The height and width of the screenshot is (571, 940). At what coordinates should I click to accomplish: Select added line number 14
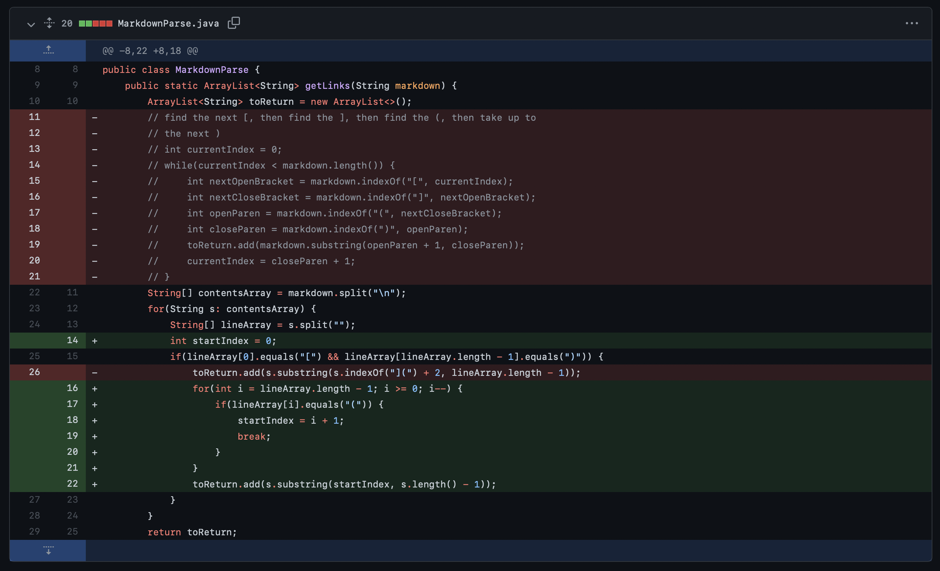click(x=72, y=340)
